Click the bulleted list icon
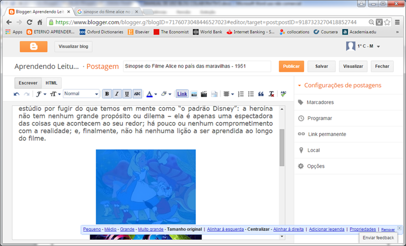 [x=251, y=94]
